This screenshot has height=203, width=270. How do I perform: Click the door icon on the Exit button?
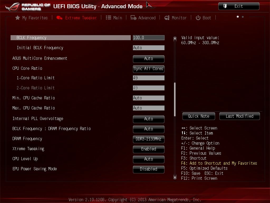[x=225, y=6]
